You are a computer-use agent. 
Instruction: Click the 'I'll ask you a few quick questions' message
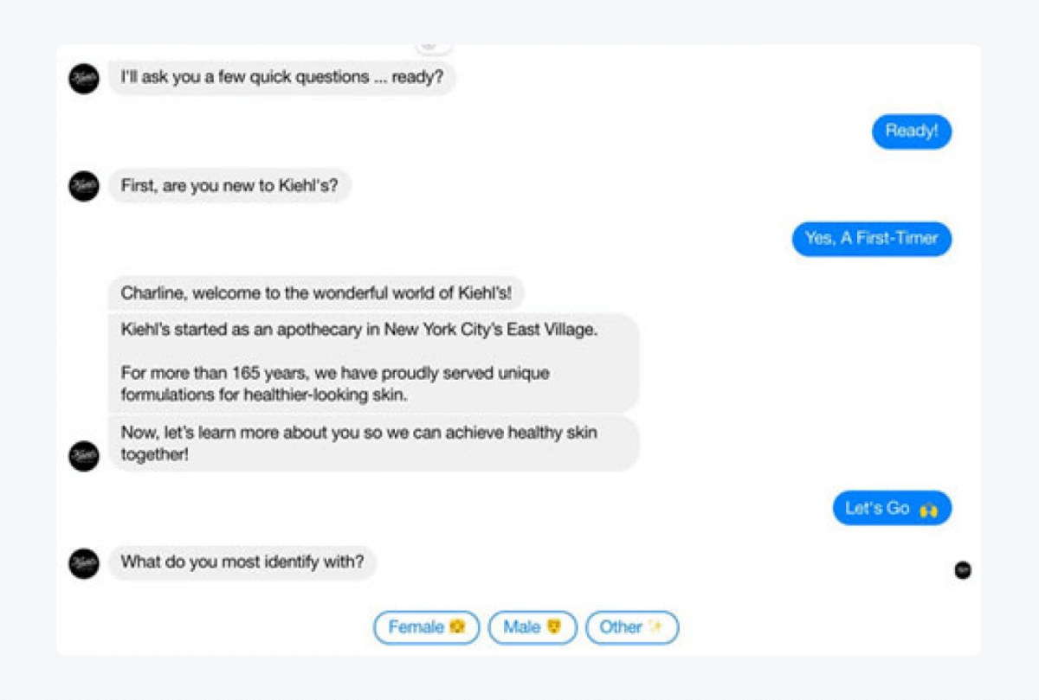281,77
